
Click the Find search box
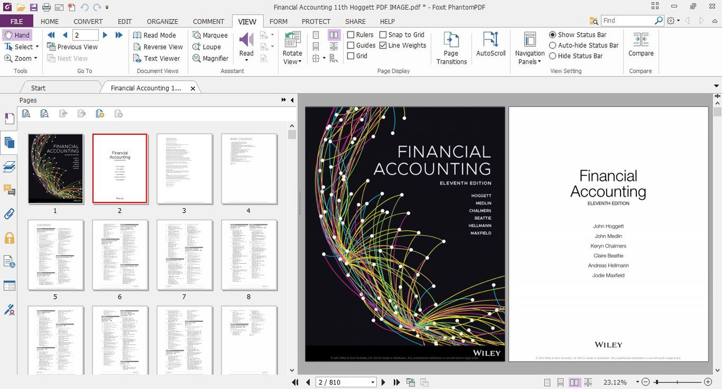pos(627,20)
